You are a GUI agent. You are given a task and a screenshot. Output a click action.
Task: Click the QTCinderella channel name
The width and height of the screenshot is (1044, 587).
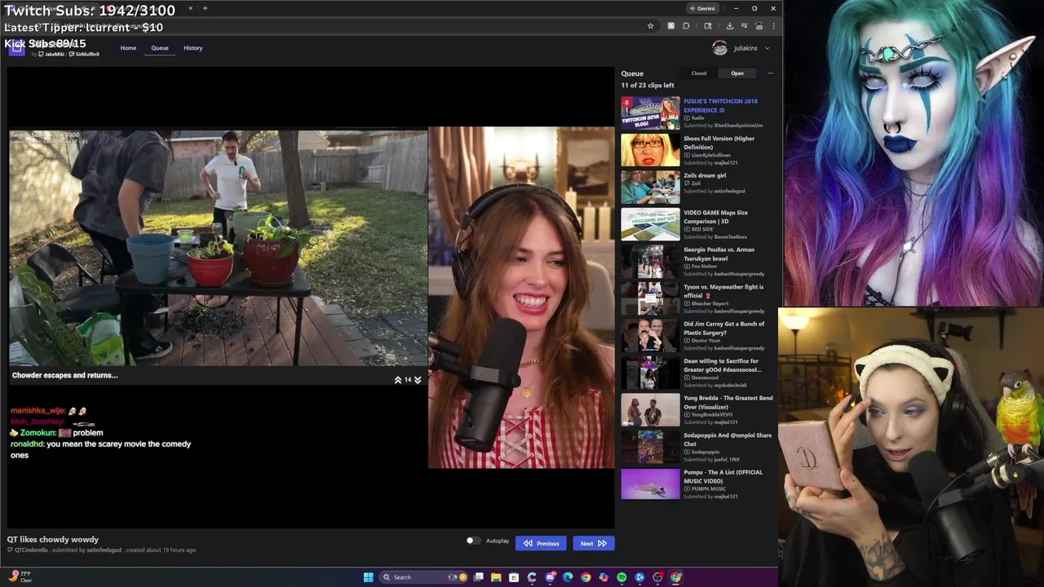31,550
